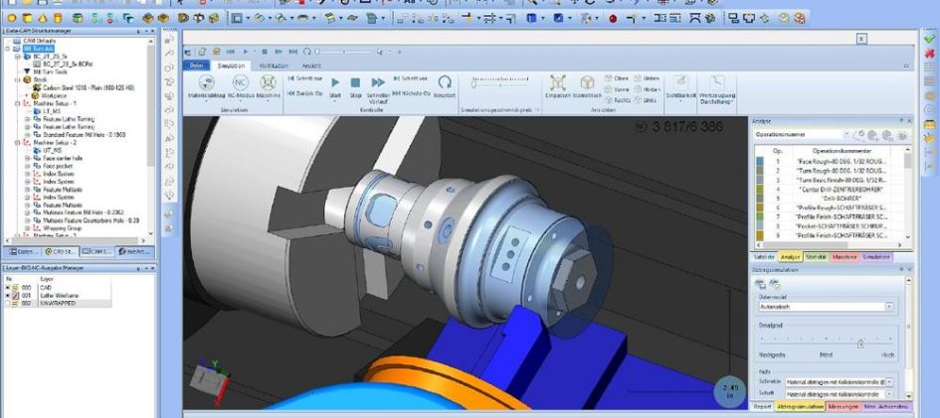The height and width of the screenshot is (418, 940).
Task: Click the Maschine icon in ribbon
Action: (x=269, y=86)
